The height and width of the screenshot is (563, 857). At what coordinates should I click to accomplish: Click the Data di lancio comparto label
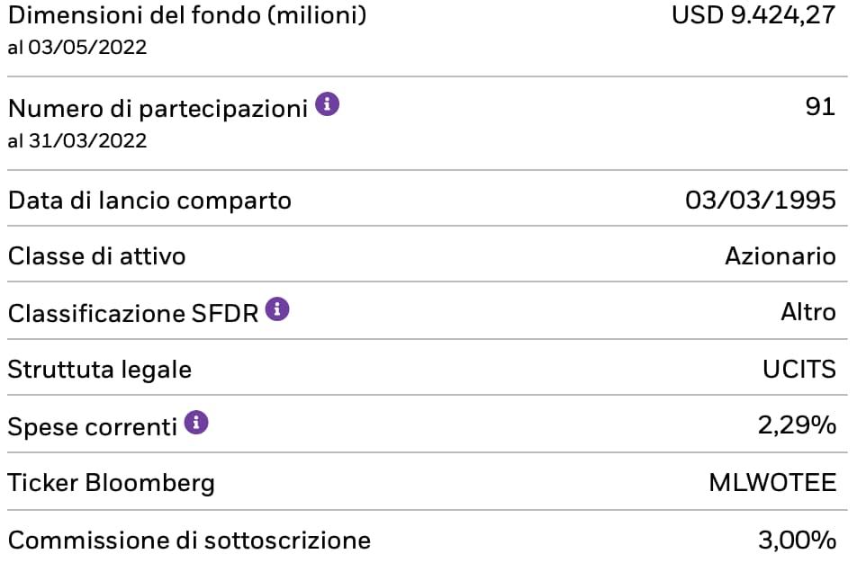pos(149,200)
